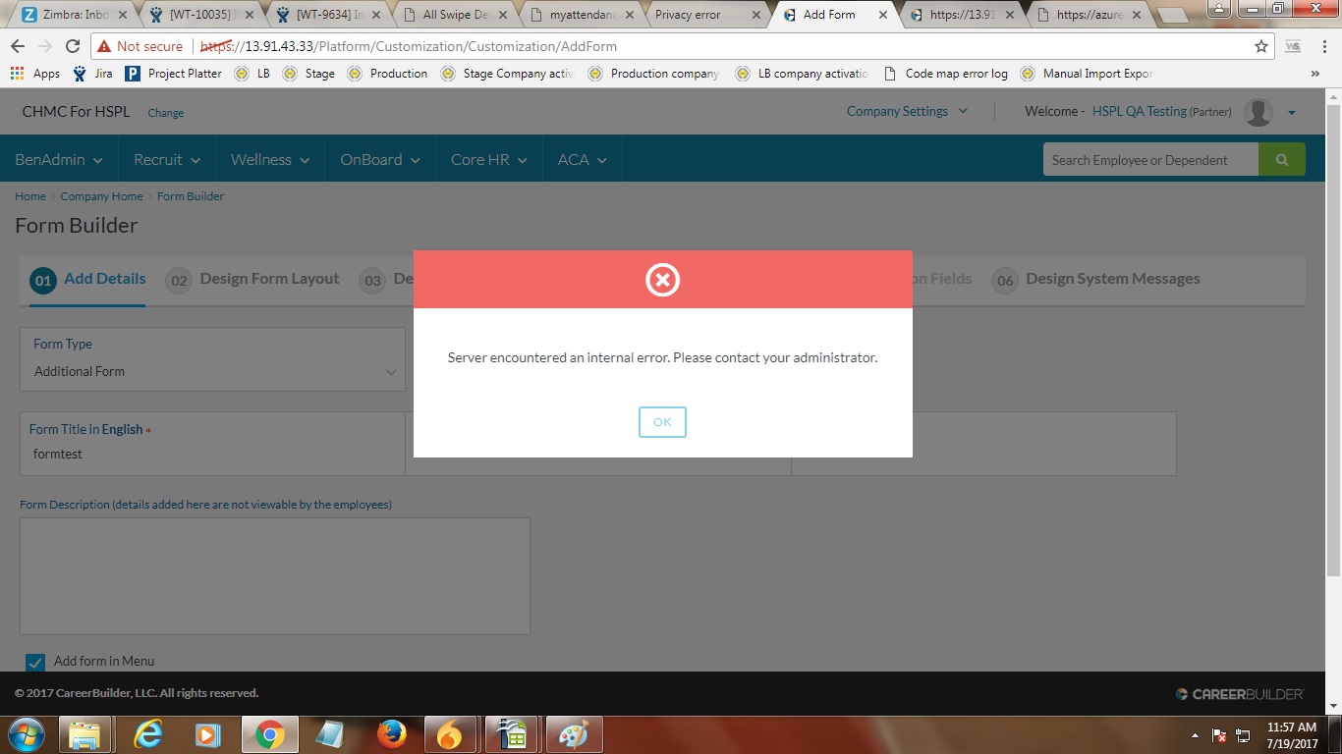Screen dimensions: 1342x754
Task: Uncheck the Add form in Menu checkbox
Action: [35, 662]
